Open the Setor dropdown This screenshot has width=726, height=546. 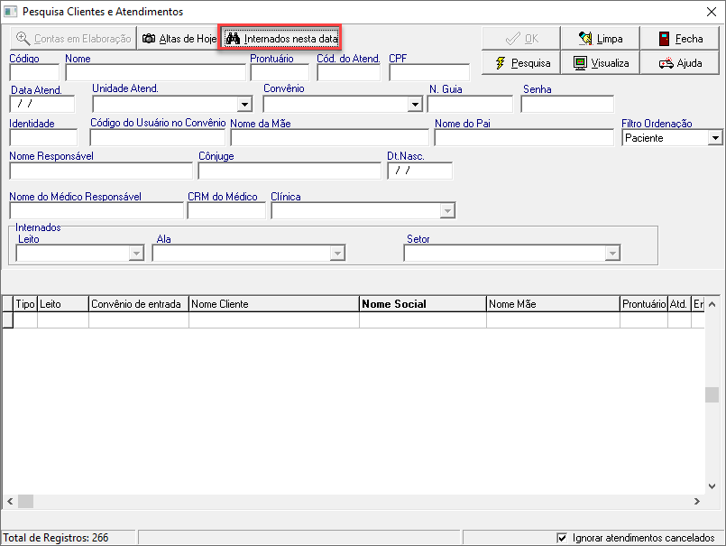[x=612, y=254]
